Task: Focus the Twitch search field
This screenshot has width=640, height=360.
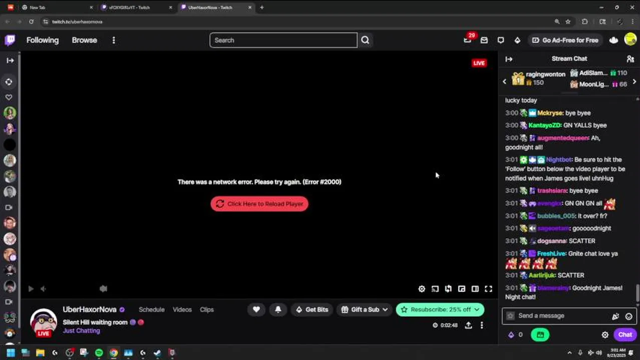Action: (283, 40)
